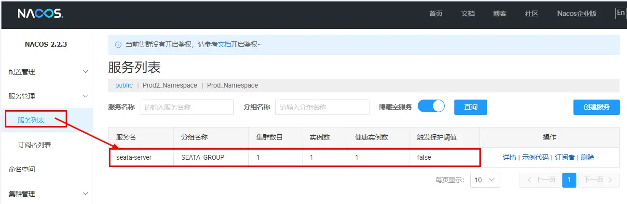The image size is (627, 204).
Task: Click the info icon in the alert banner
Action: point(118,45)
